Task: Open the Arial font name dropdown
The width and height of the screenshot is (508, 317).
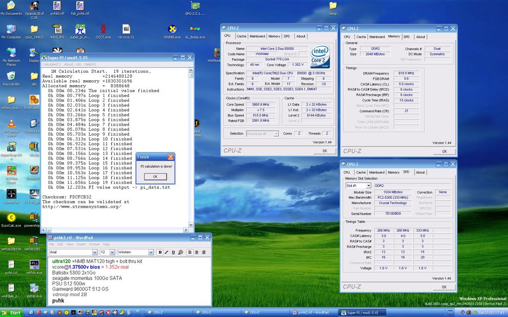Action: click(95, 252)
